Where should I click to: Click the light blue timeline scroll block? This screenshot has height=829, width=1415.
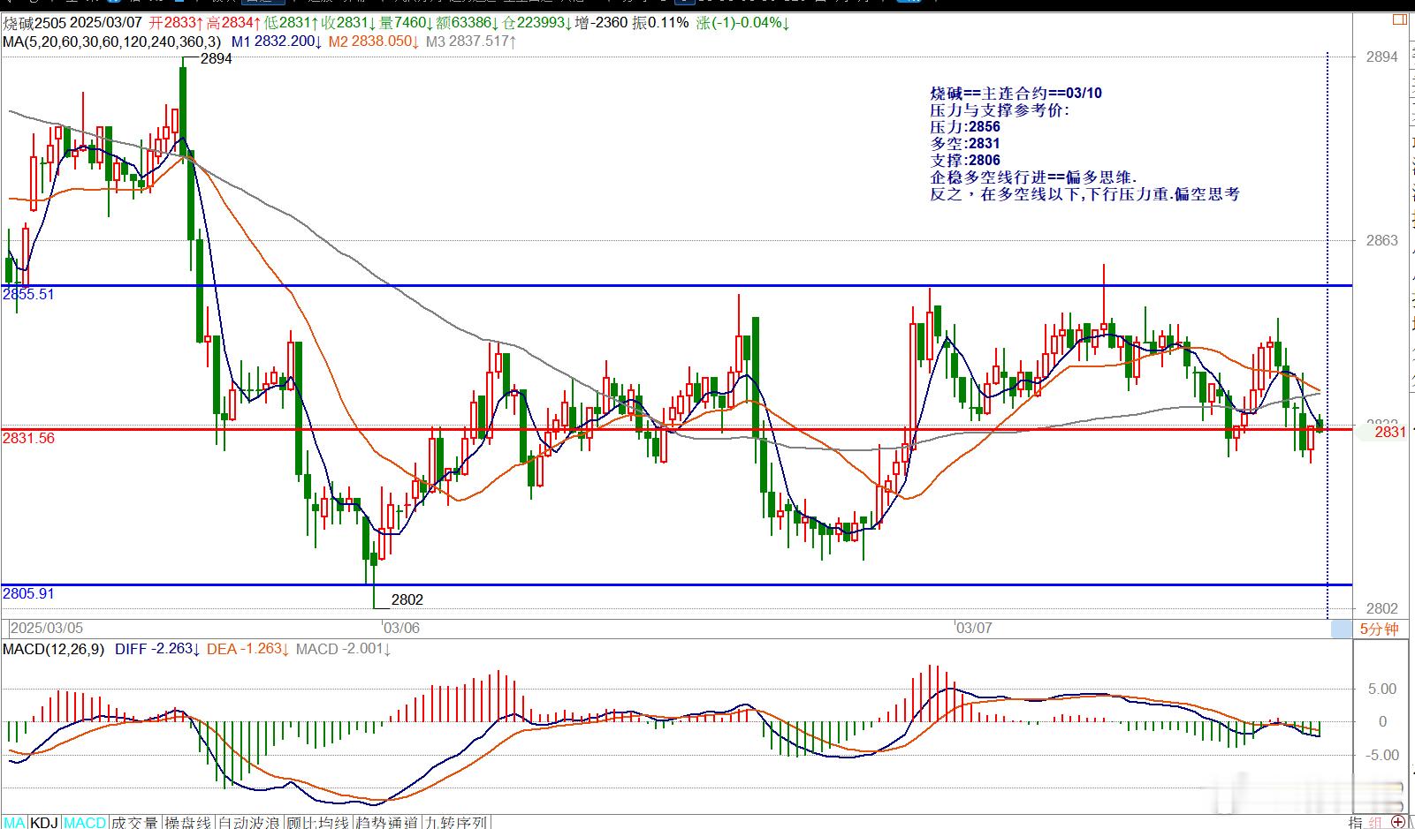tap(1341, 629)
